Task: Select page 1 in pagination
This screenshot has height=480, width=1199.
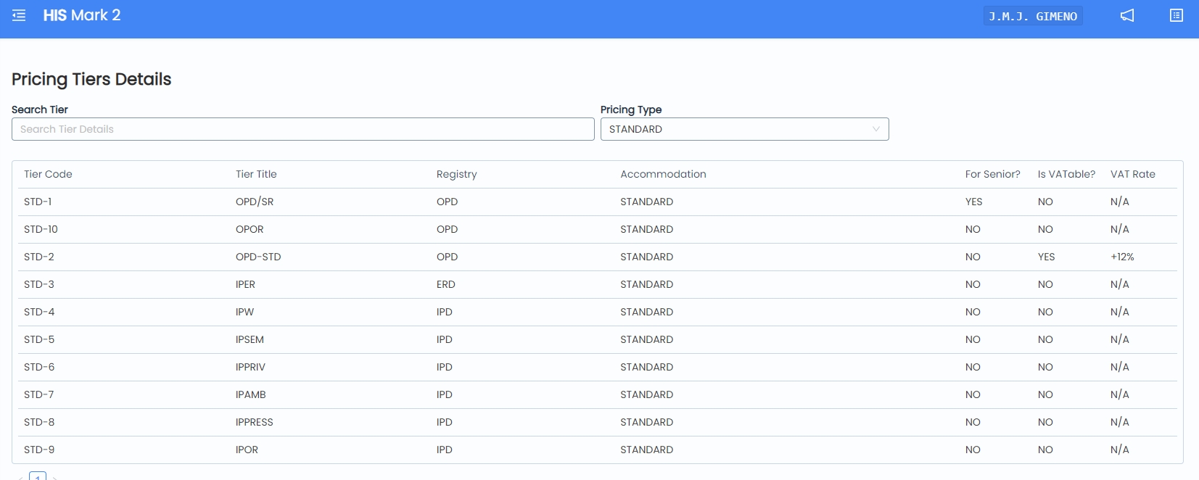Action: coord(38,476)
